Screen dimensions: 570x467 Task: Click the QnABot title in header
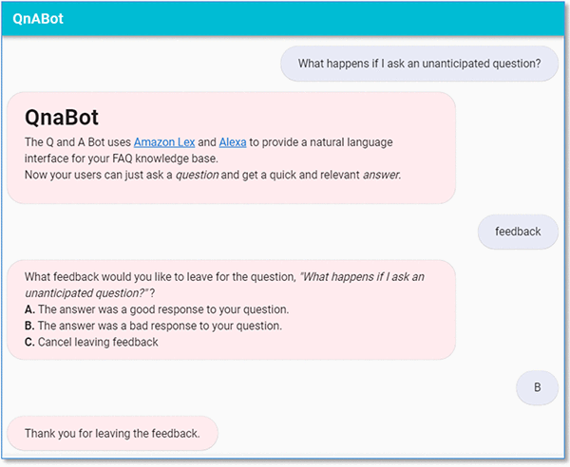(38, 19)
